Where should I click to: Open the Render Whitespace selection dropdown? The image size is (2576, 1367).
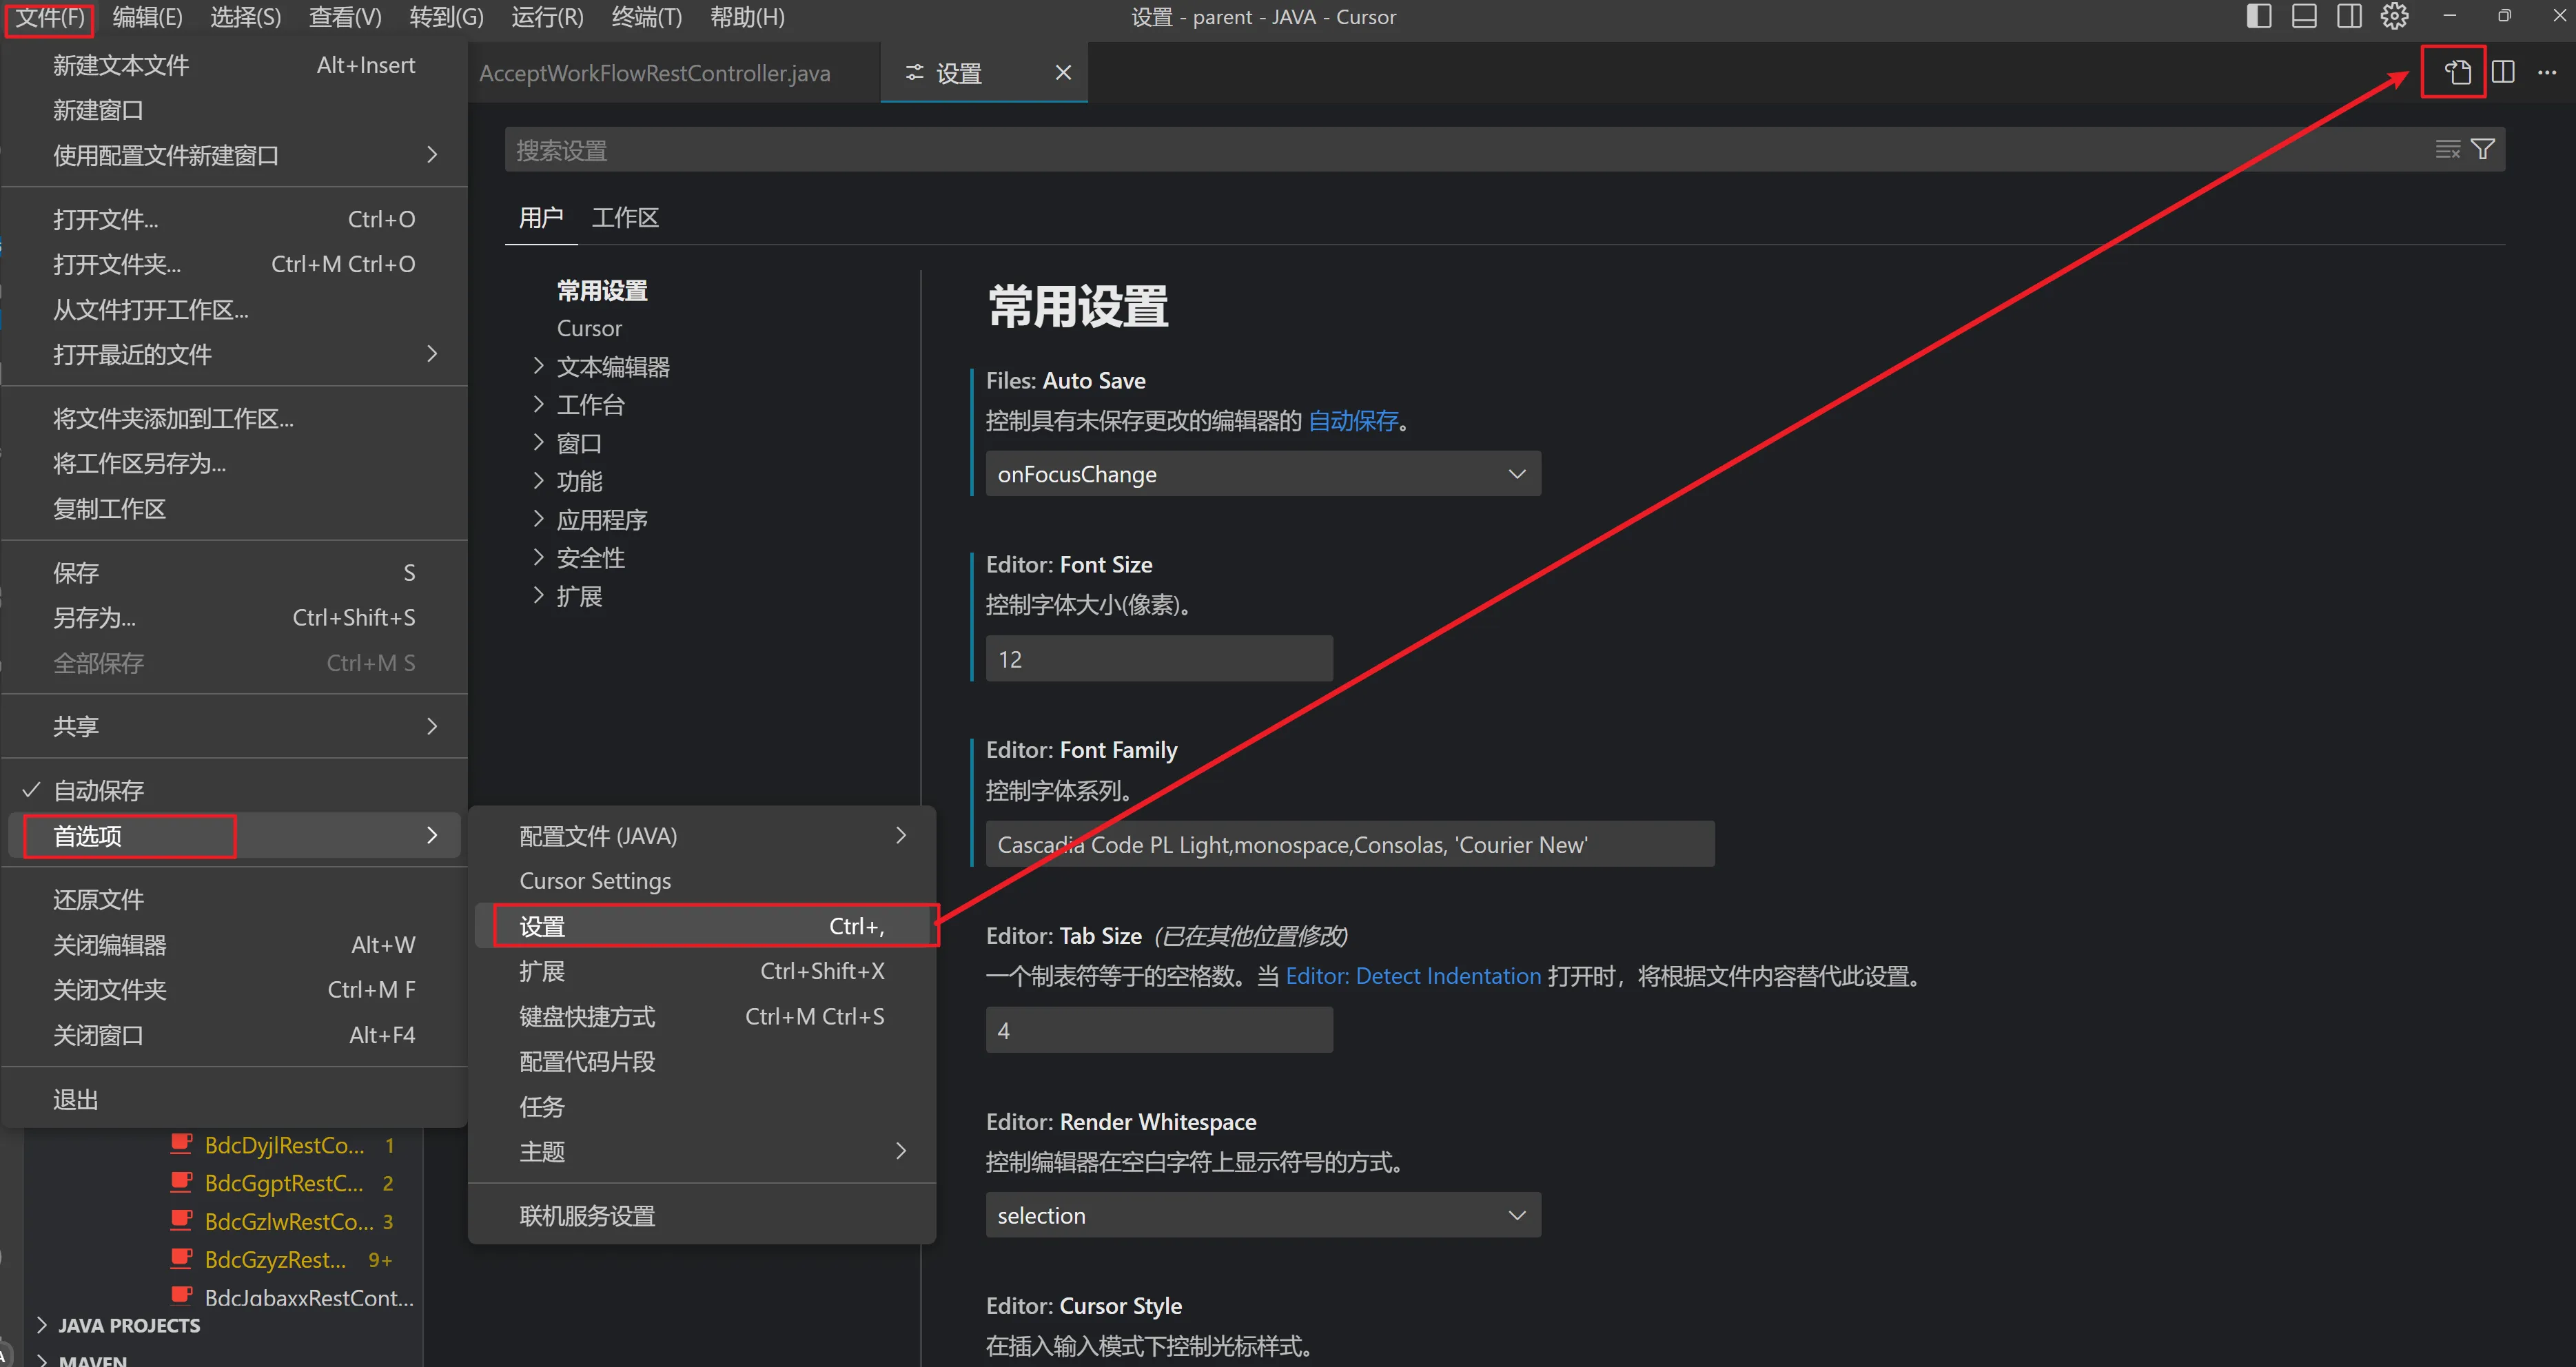(1262, 1215)
